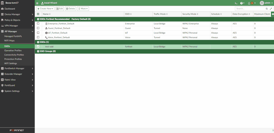Click the search filter icon in search box
274x133 pixels.
tap(267, 9)
